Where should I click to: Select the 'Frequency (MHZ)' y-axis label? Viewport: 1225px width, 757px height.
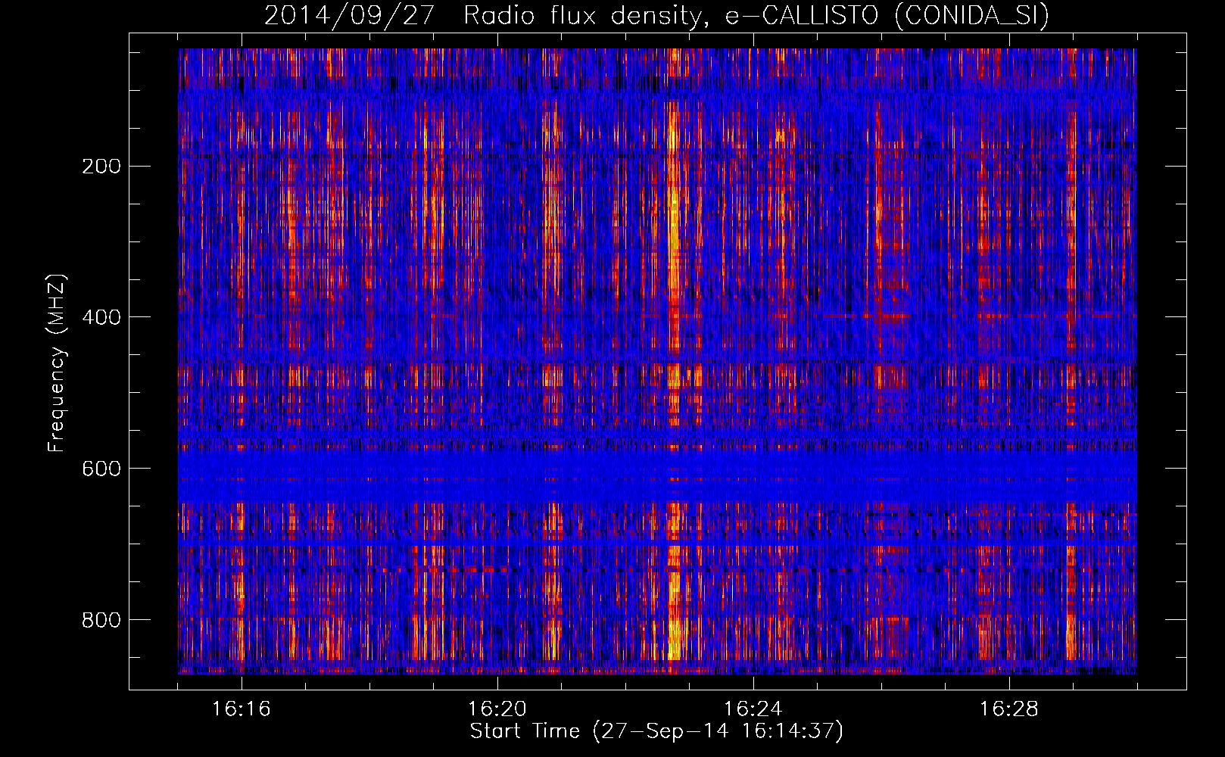(57, 363)
